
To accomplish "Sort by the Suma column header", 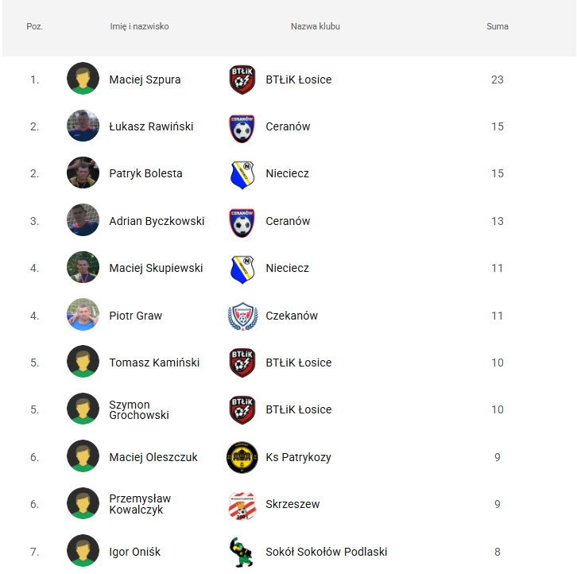I will coord(498,26).
